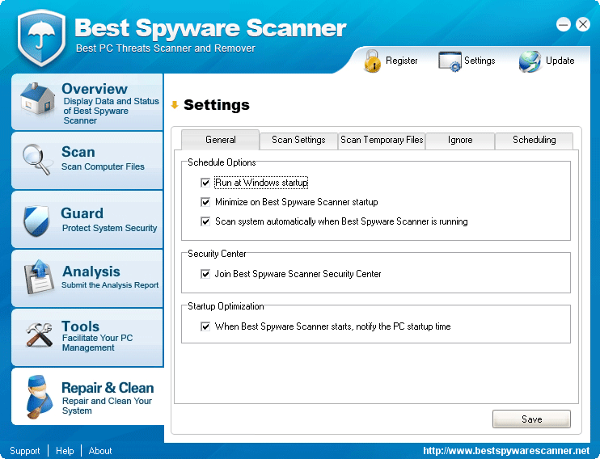Open Guard Protect System Security section text
Screen dimensions: 600x459
click(x=109, y=228)
